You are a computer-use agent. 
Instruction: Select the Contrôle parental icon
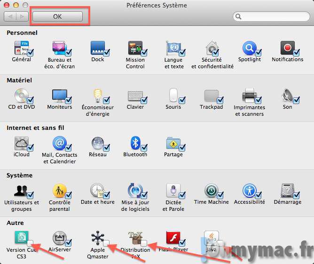[59, 191]
